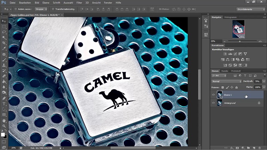Select the Healing Brush patch tool
This screenshot has height=150, width=267.
click(4, 54)
